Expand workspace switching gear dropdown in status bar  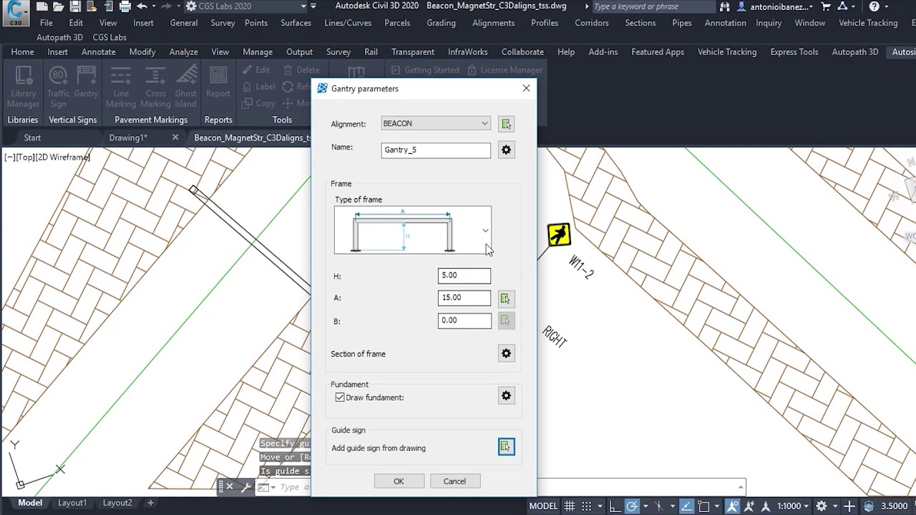click(834, 506)
